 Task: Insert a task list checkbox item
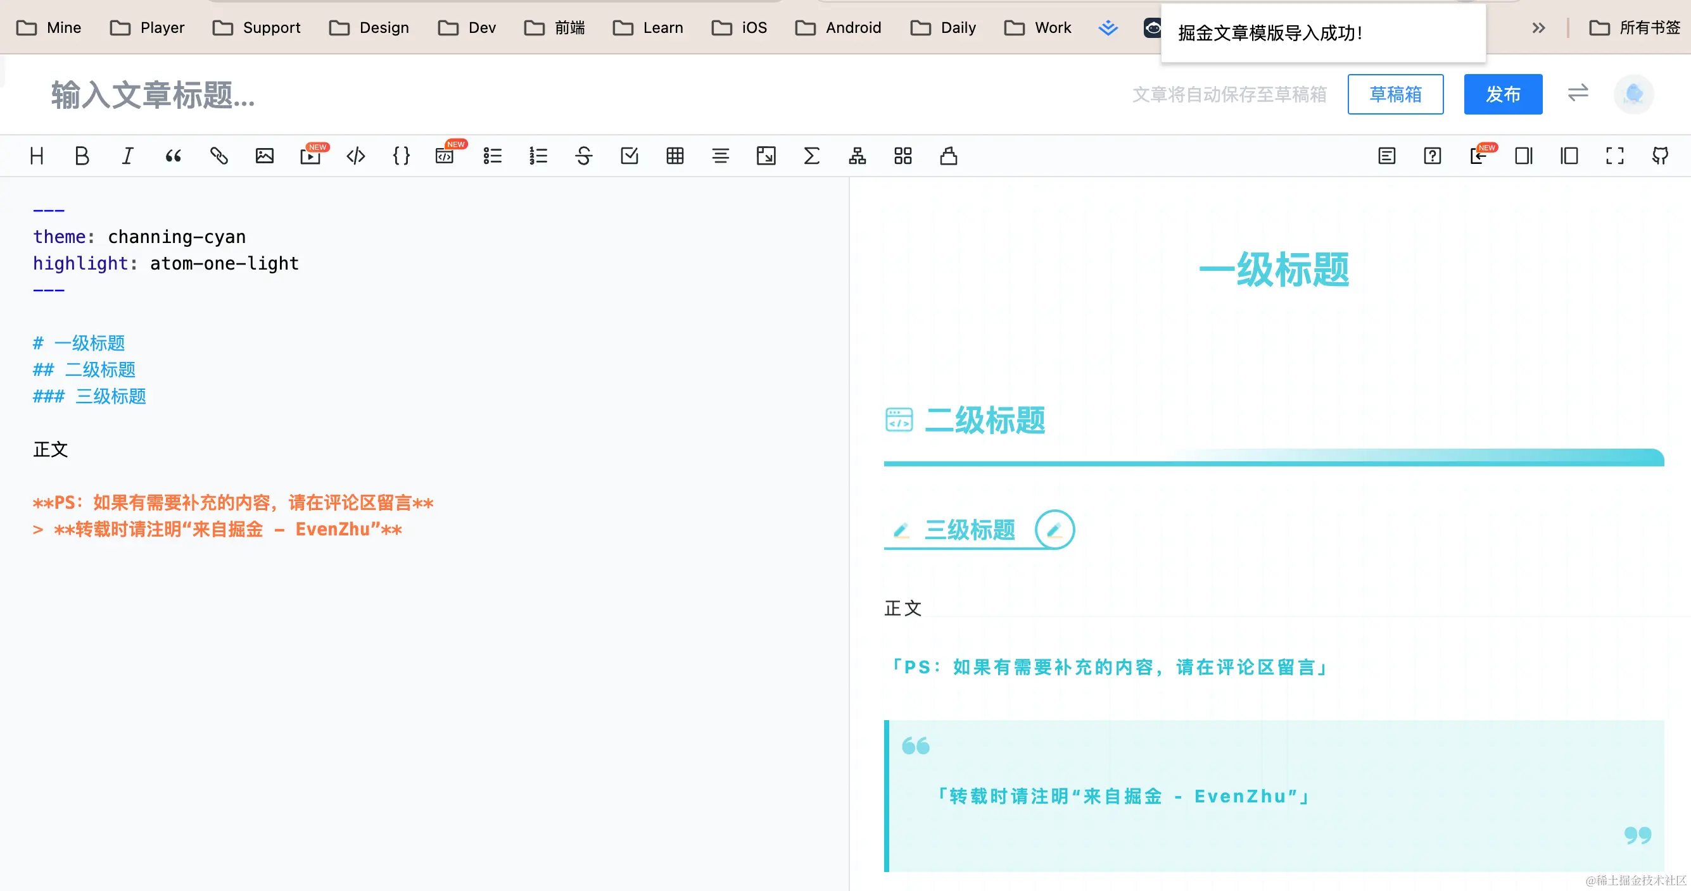tap(629, 156)
